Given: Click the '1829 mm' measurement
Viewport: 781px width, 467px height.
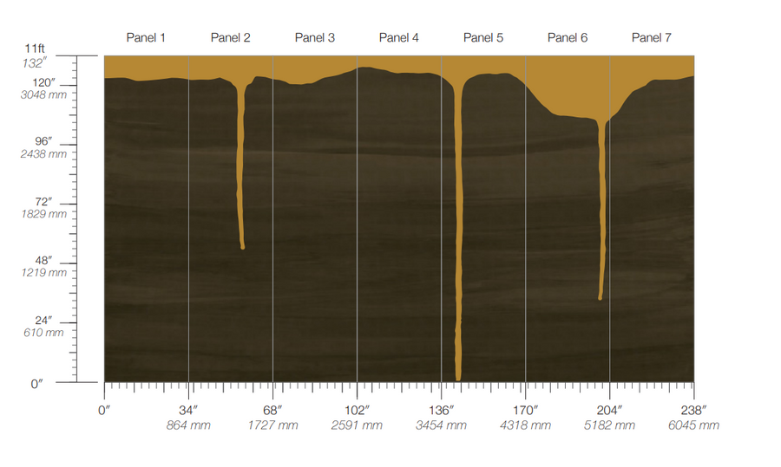Looking at the screenshot, I should (43, 214).
